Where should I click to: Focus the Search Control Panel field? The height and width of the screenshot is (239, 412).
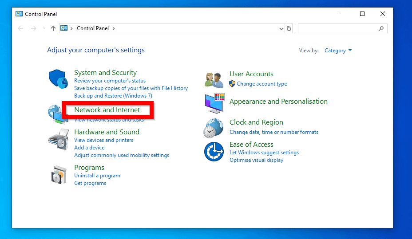(x=343, y=28)
